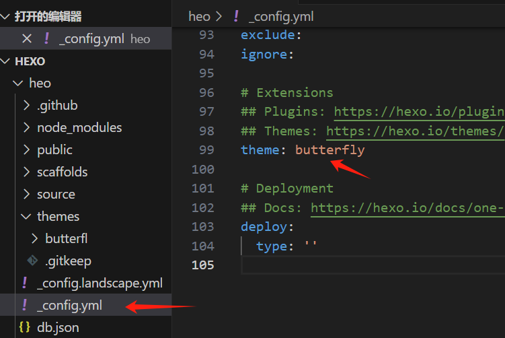Close the _config.yml open editor entry
This screenshot has height=338, width=505.
click(27, 38)
